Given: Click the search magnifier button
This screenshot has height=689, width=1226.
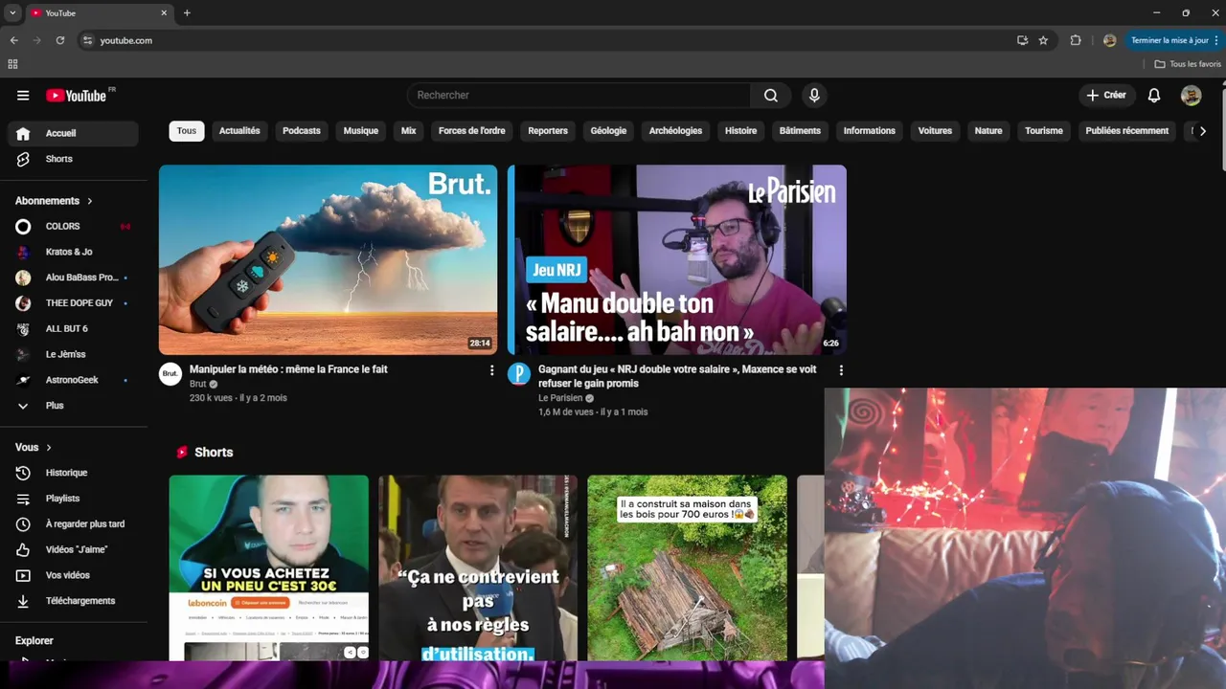Looking at the screenshot, I should click(x=771, y=95).
